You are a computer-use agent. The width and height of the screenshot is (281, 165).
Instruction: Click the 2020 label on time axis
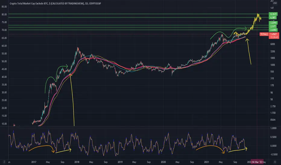163,162
